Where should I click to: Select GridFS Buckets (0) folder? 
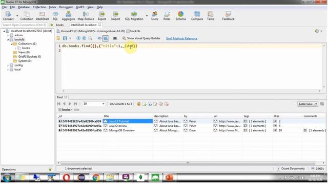point(30,57)
